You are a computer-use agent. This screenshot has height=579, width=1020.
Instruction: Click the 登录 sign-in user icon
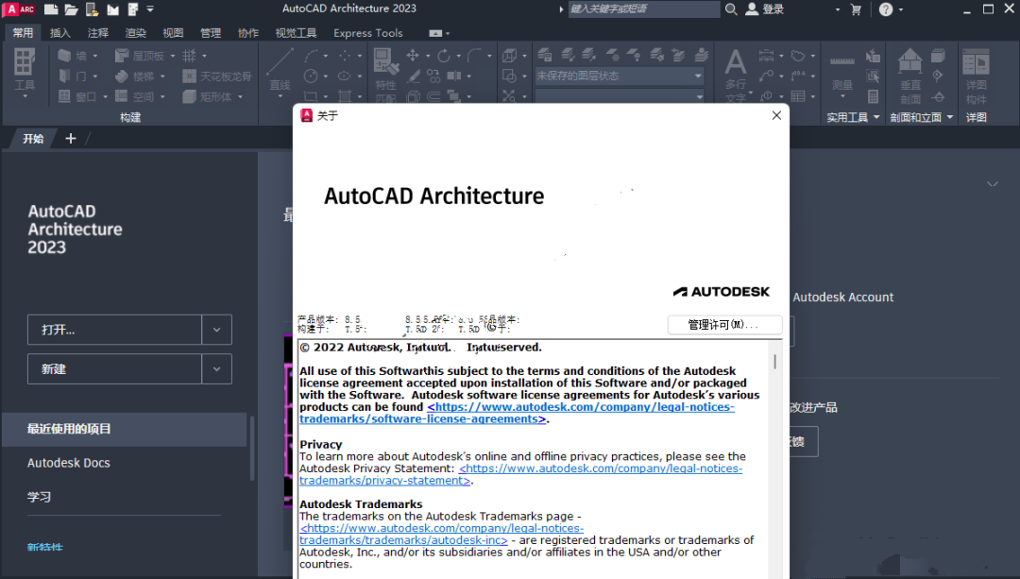pos(752,9)
